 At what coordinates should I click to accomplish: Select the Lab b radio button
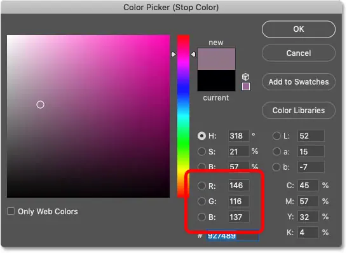pos(276,167)
